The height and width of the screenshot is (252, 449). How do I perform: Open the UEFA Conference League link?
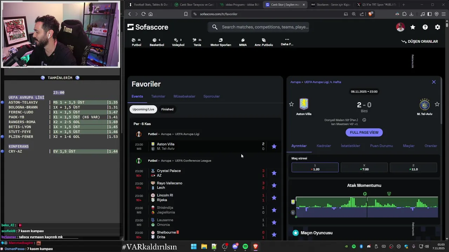[193, 161]
